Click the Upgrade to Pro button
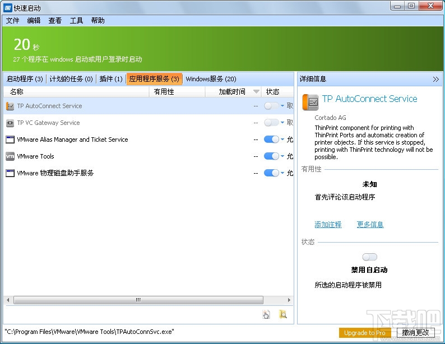 [x=365, y=333]
